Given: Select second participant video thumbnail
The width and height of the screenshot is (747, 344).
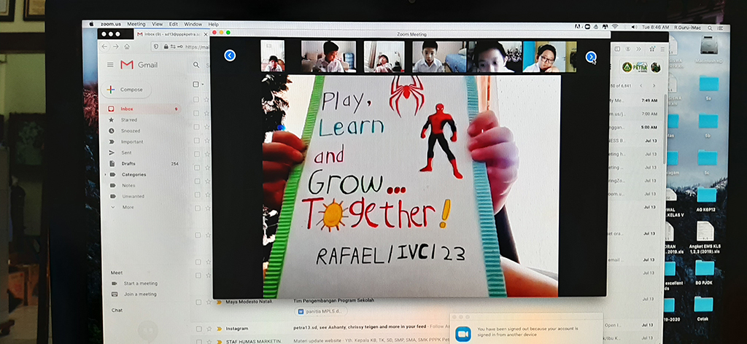Looking at the screenshot, I should [328, 56].
